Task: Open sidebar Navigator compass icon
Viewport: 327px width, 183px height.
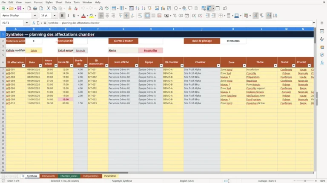Action: pos(322,55)
